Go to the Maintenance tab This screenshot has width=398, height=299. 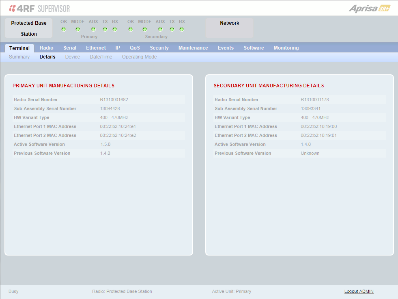(x=193, y=48)
